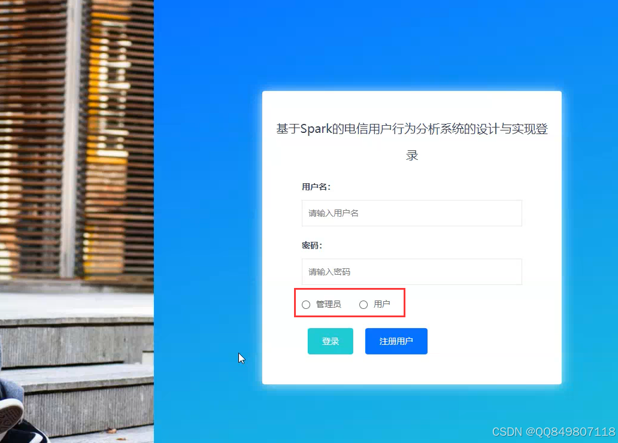Focus the 请输入密码 password field
Screen dimensions: 618x443
412,272
